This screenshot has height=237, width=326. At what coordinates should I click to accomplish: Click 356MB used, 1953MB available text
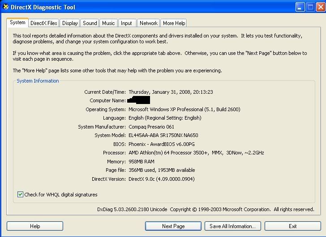pos(162,170)
